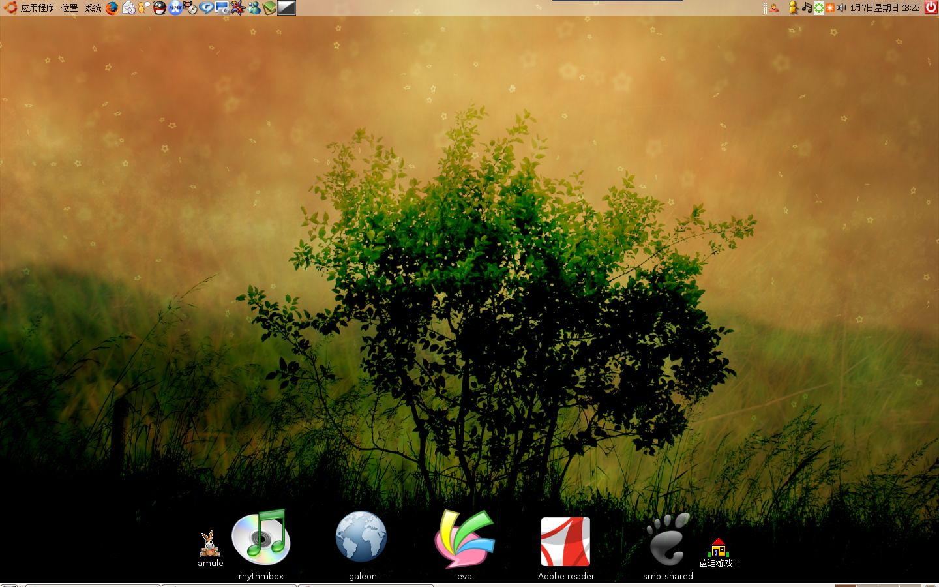Open the music notes tray icon
This screenshot has width=939, height=587.
coord(807,8)
